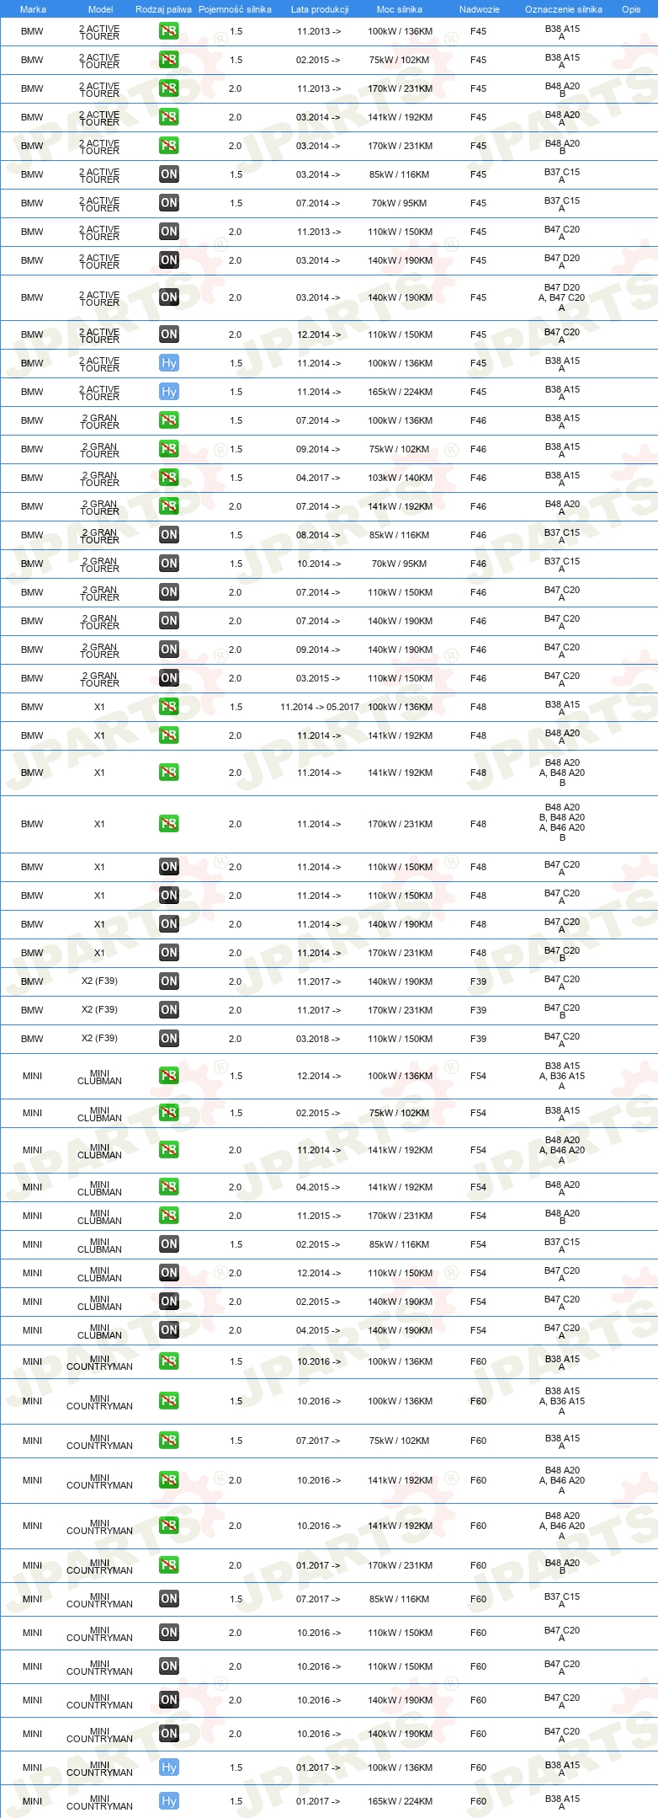The height and width of the screenshot is (1818, 658).
Task: Select Hy icon in Mini Countryman 100kW/136KM 01.2017 row
Action: [x=169, y=1767]
